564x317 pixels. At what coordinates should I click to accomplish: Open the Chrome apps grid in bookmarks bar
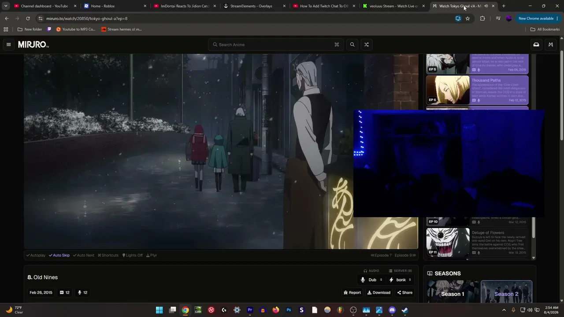(x=6, y=29)
